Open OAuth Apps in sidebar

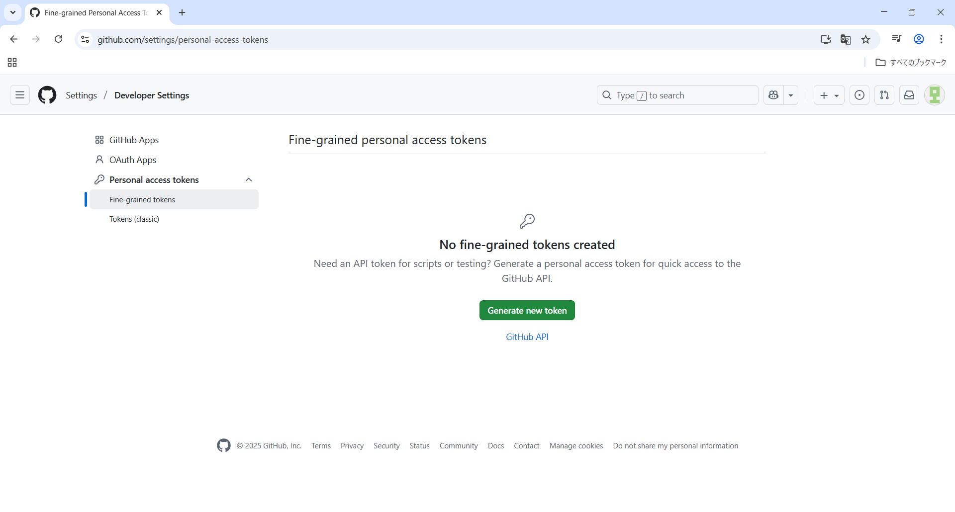tap(132, 160)
